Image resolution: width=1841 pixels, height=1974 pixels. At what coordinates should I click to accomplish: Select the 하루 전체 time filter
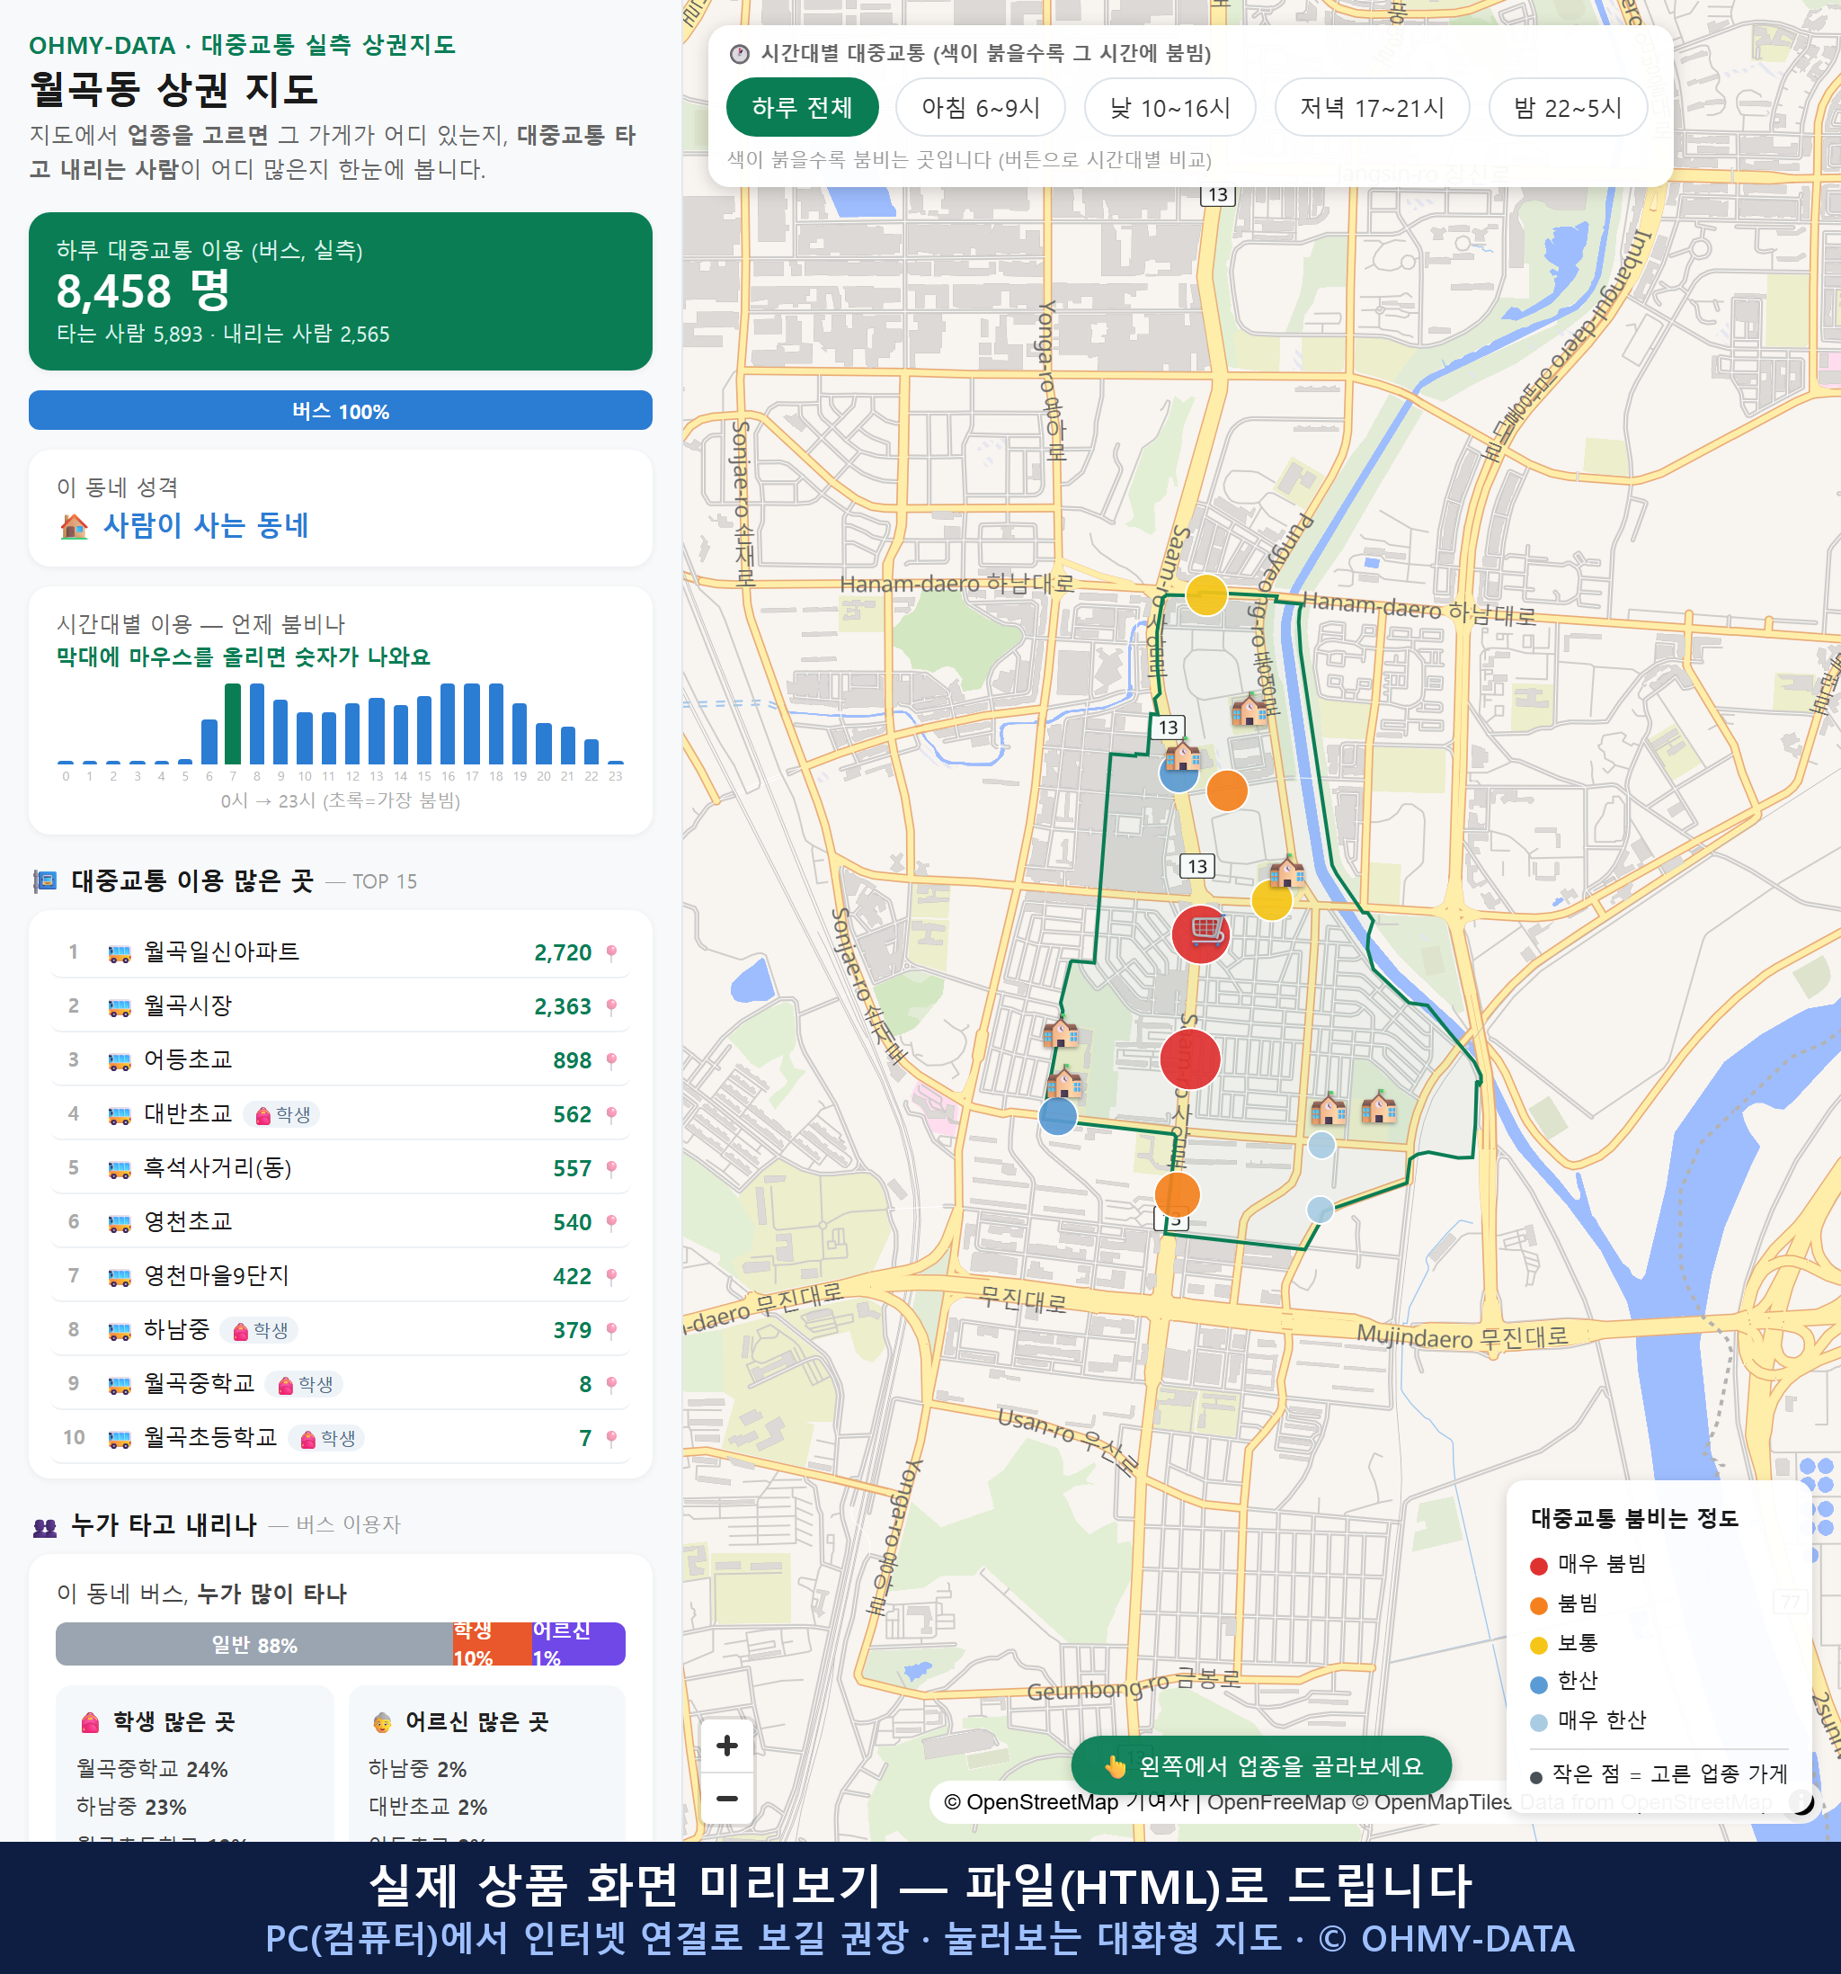pos(802,107)
